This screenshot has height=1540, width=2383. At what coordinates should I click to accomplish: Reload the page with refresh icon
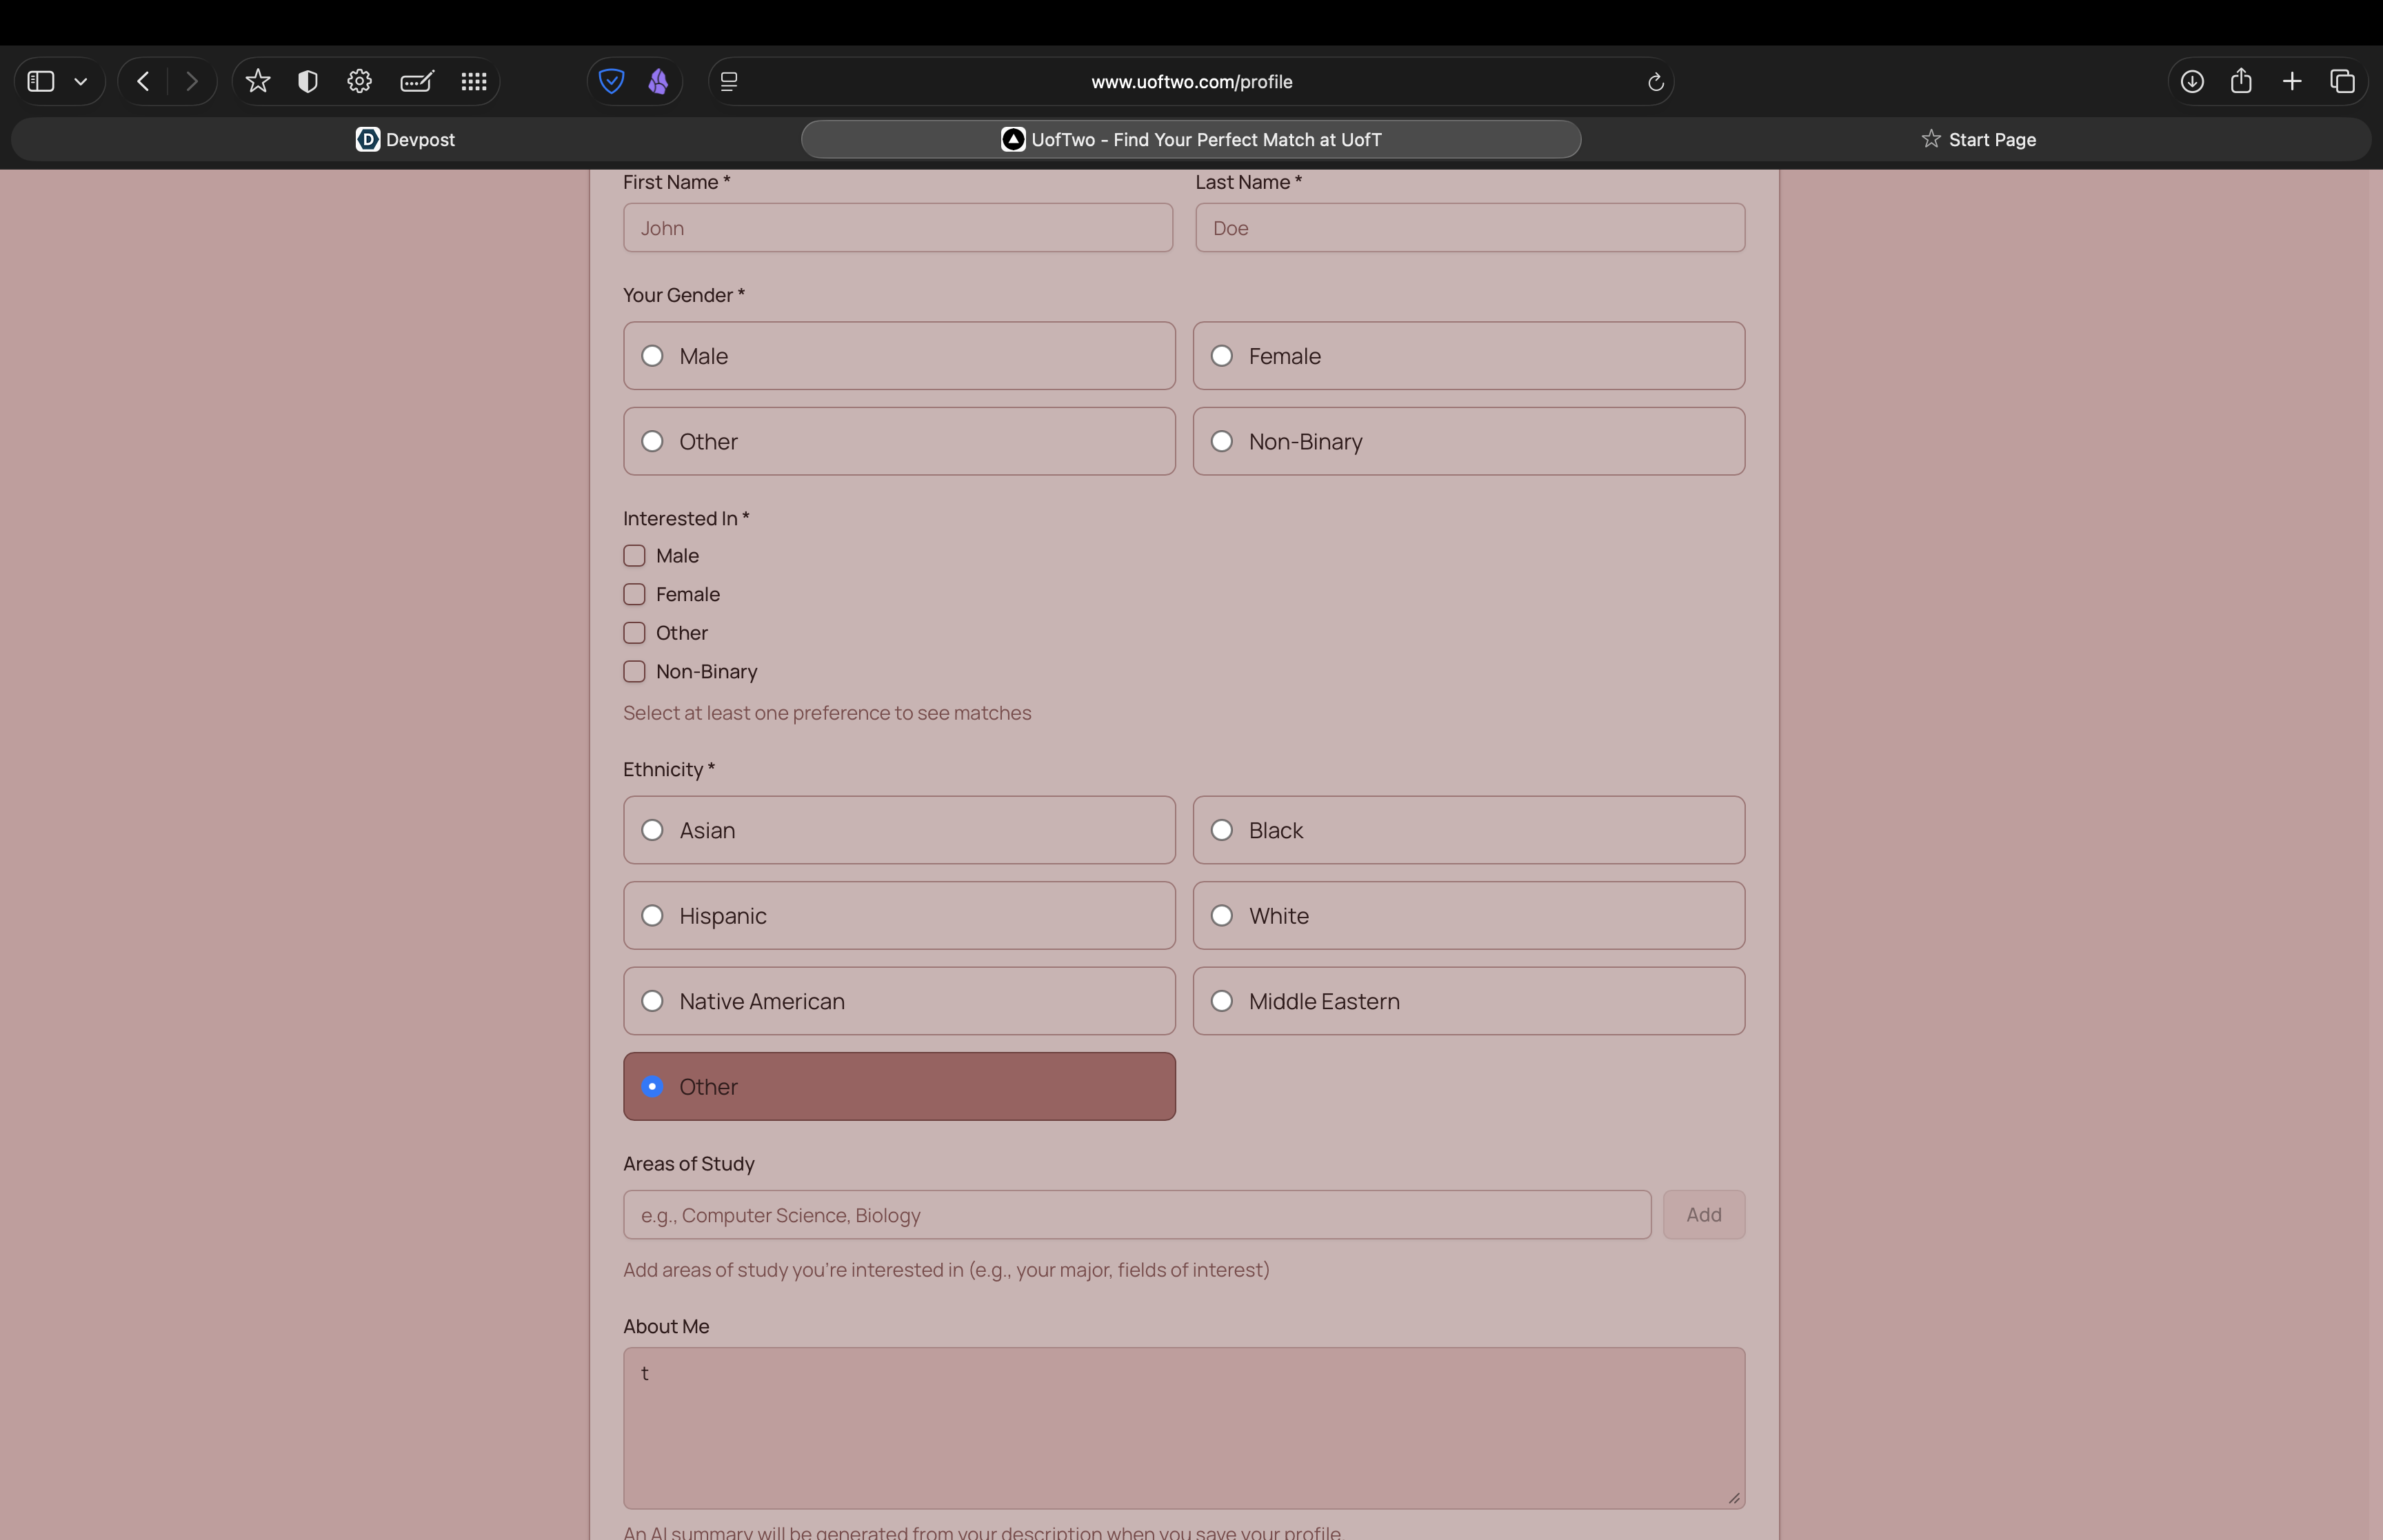pyautogui.click(x=1655, y=82)
